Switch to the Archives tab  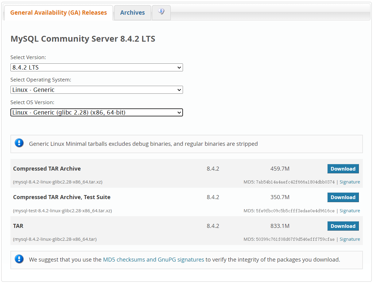click(132, 12)
